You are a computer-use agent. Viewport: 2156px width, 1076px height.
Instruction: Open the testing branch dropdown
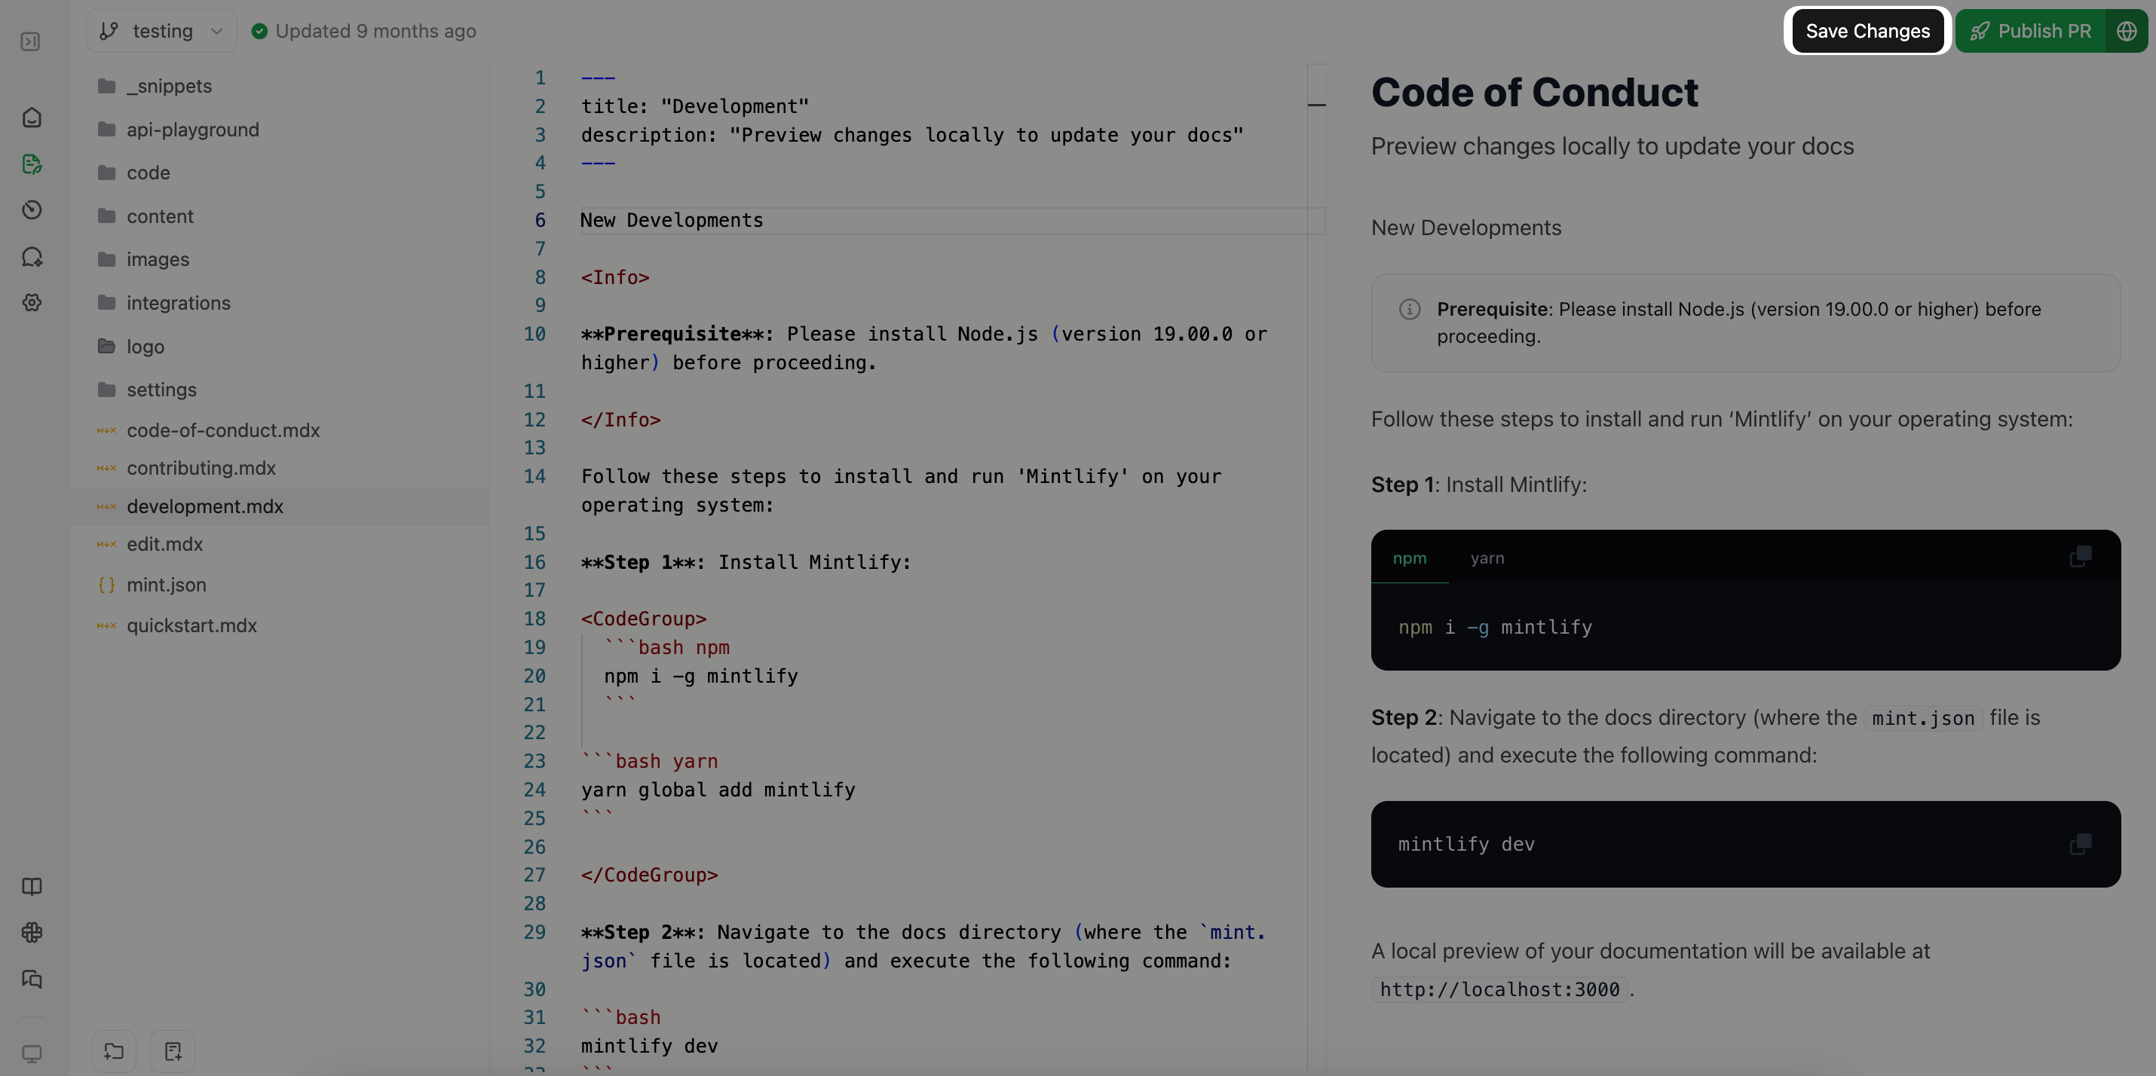pyautogui.click(x=161, y=31)
